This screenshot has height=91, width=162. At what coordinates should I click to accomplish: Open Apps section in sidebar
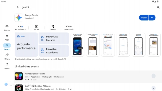[x=7, y=38]
